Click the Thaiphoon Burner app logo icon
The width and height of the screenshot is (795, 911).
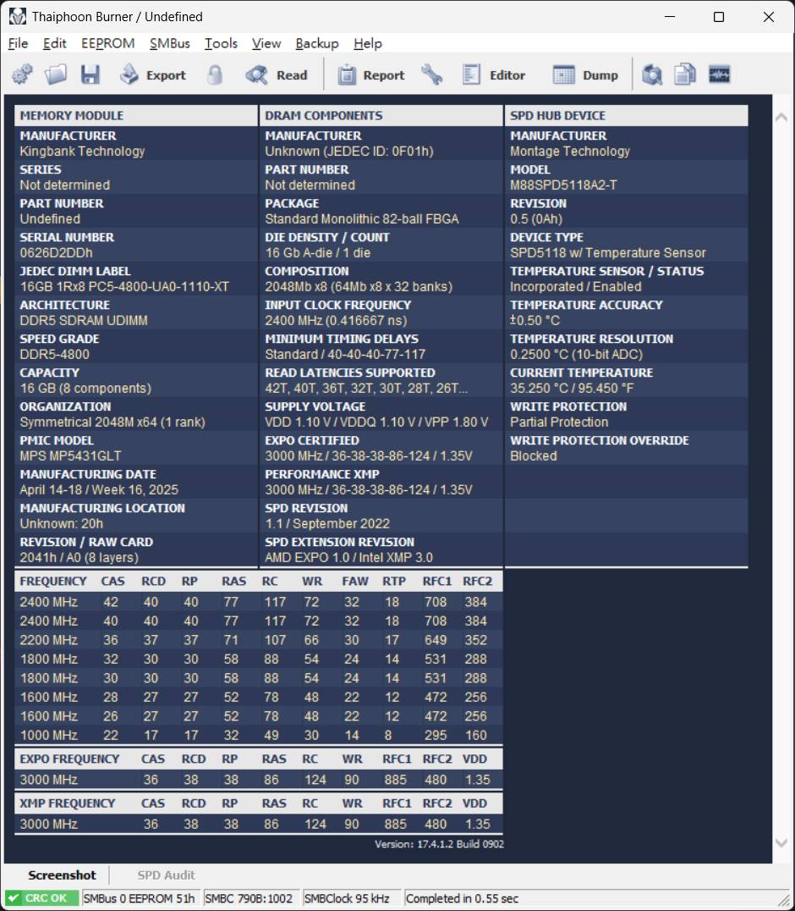coord(18,16)
